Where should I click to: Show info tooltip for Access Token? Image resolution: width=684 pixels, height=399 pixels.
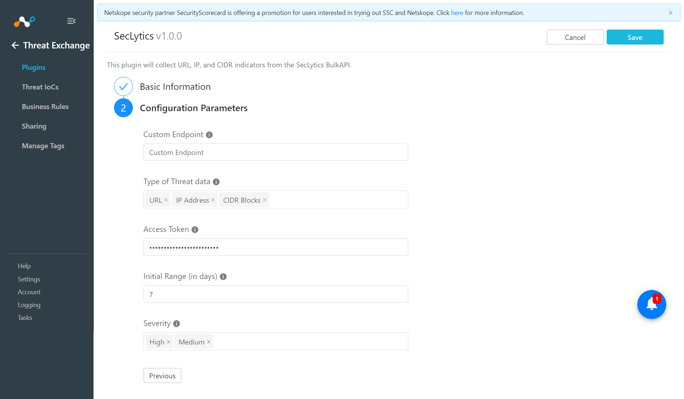(195, 229)
